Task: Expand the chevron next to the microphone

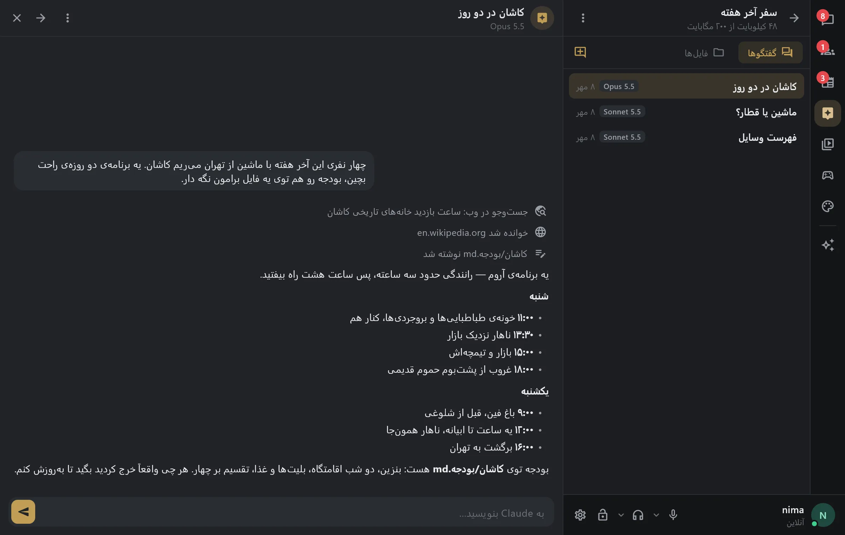Action: point(656,515)
